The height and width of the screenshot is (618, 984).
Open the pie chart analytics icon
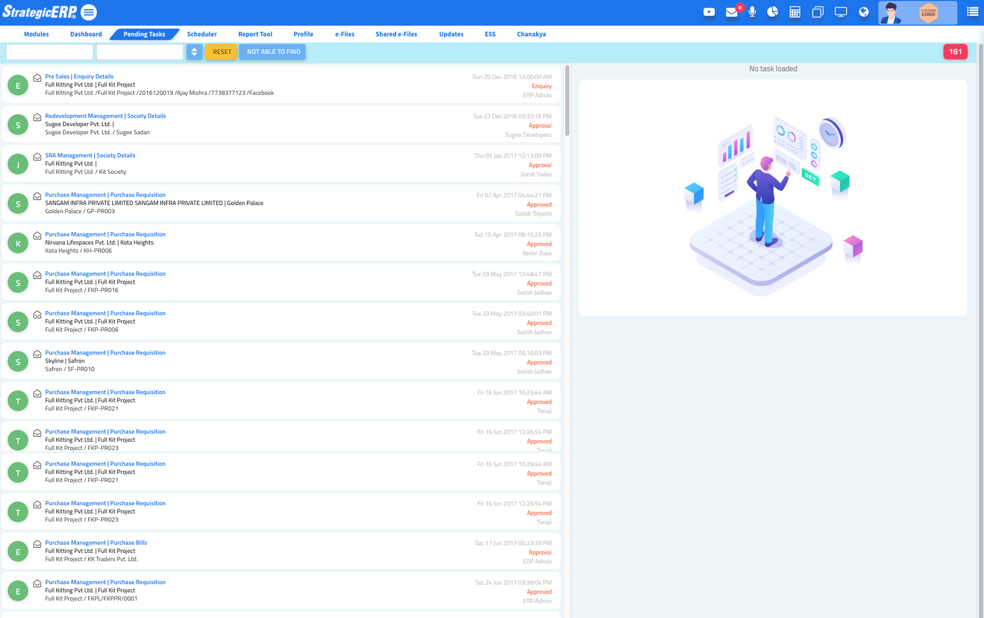(x=772, y=12)
